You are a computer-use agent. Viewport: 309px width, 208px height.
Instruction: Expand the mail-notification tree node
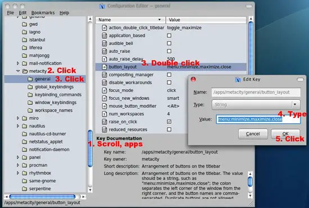[x=18, y=63]
